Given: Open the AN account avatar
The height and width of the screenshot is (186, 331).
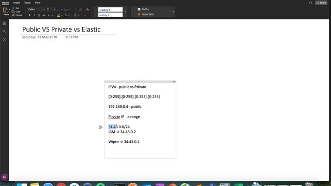Looking at the screenshot, I should coord(4,177).
